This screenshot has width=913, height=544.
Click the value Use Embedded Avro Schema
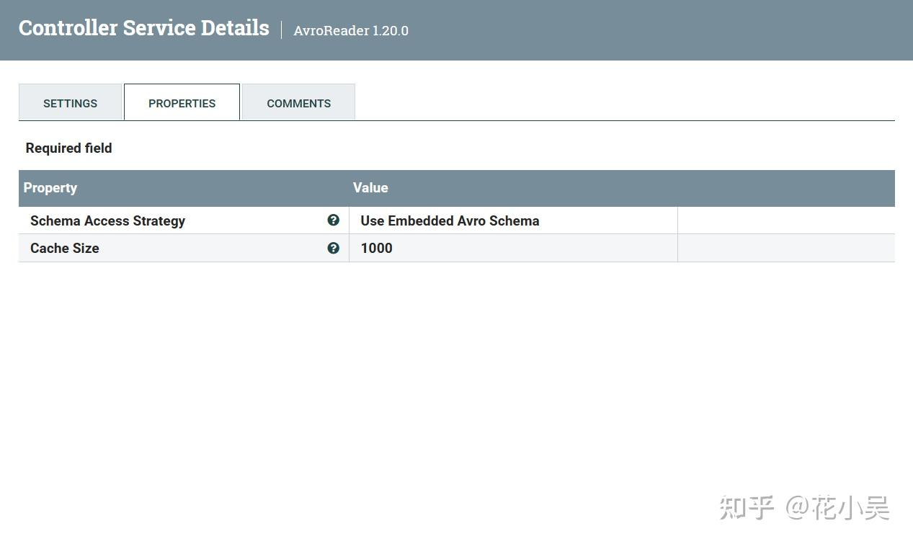450,220
